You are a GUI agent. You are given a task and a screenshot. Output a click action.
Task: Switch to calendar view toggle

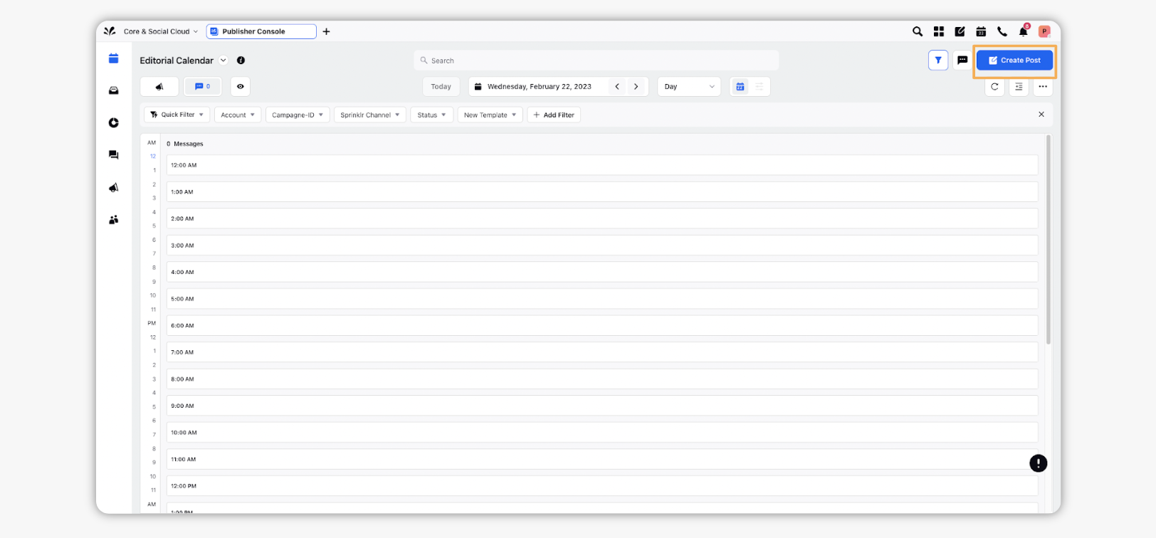[x=740, y=87]
